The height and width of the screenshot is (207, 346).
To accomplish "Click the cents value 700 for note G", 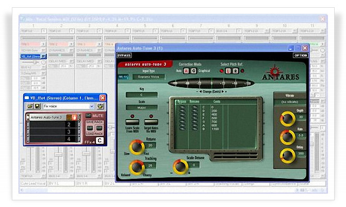I will 215,122.
